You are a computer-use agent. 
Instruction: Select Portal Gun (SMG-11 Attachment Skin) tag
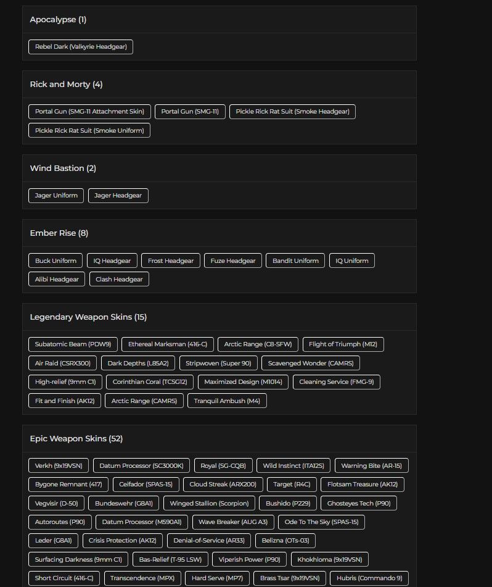pos(89,112)
